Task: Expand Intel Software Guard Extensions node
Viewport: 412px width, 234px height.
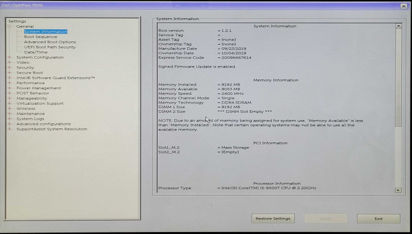Action: [x=9, y=78]
